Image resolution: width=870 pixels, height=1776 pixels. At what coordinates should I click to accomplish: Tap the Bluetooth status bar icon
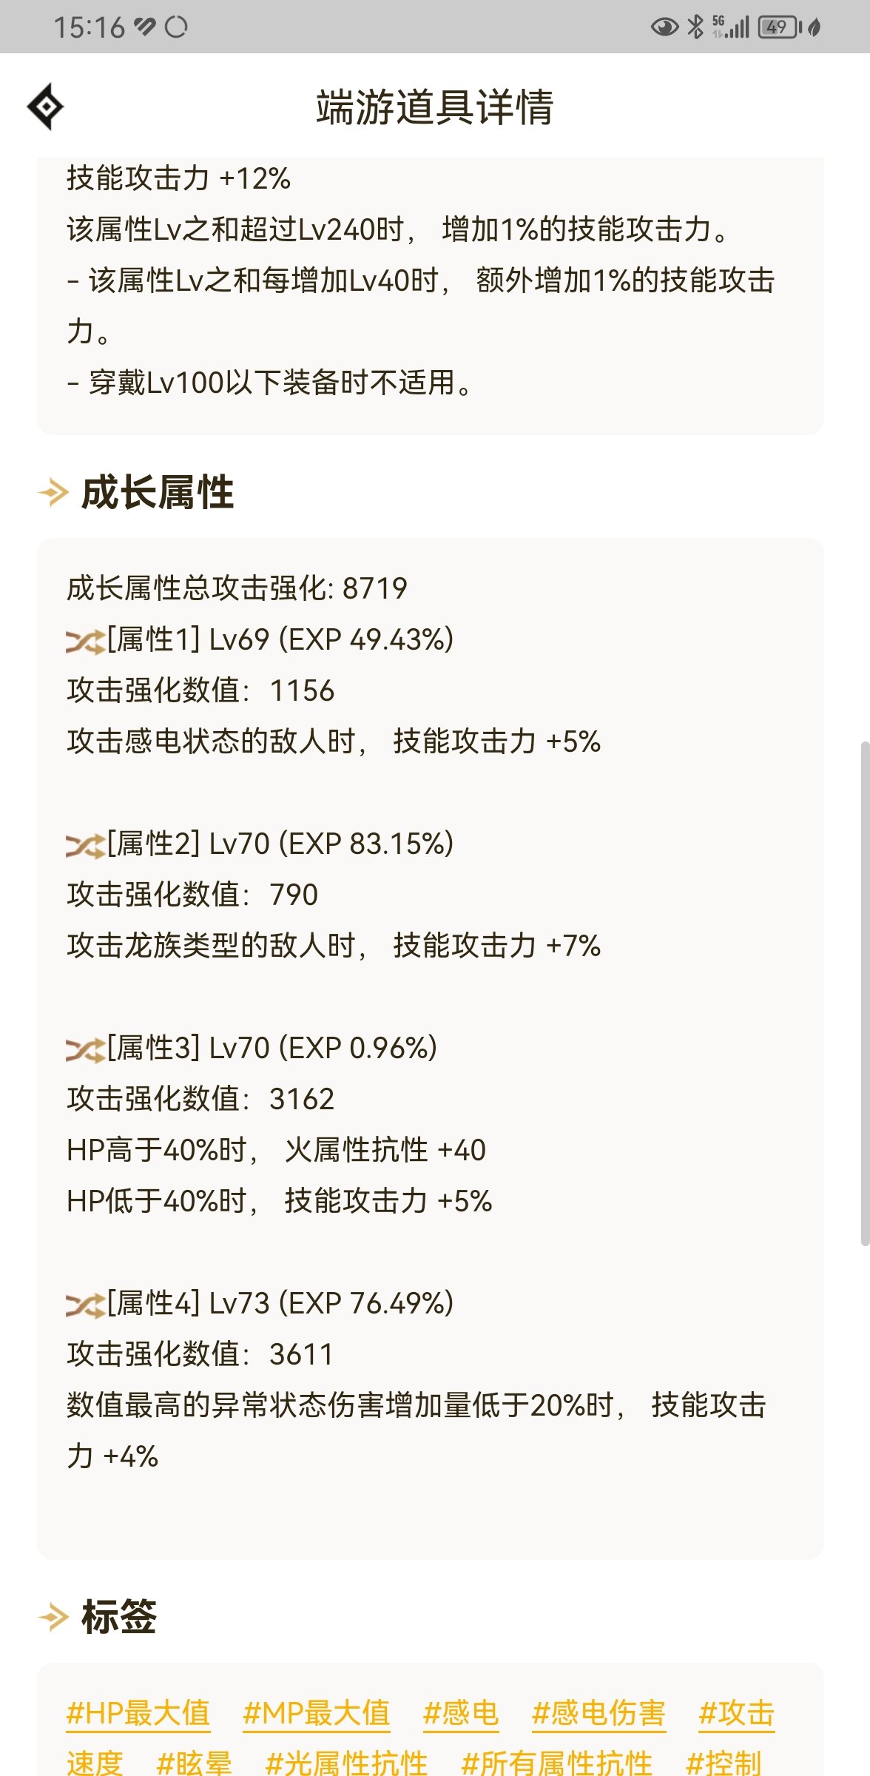coord(695,27)
